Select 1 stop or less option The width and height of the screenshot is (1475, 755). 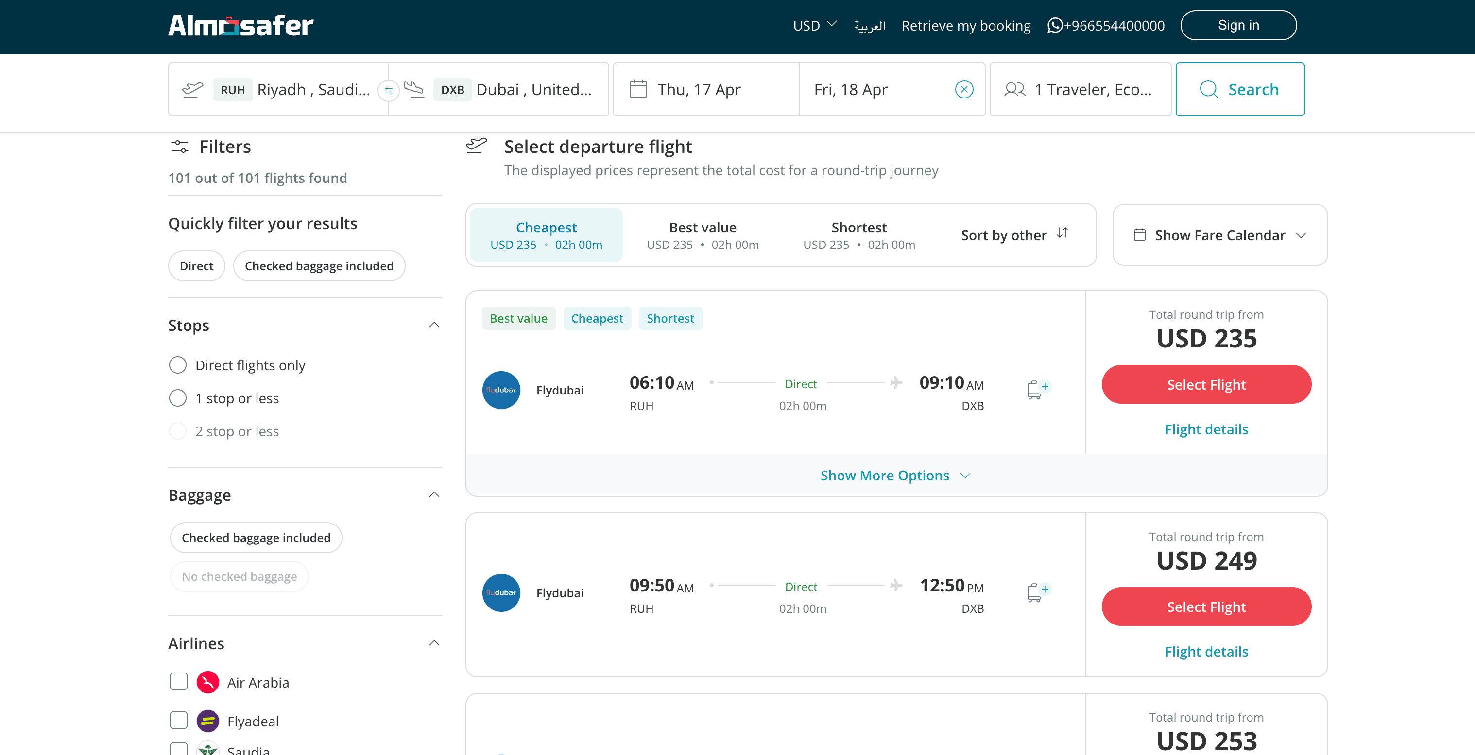(x=177, y=398)
